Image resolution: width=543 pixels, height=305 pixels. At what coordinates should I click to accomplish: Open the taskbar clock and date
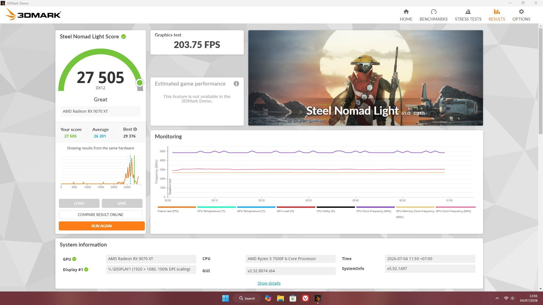[x=529, y=298]
